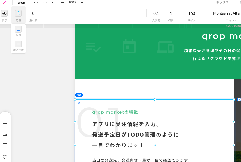This screenshot has width=241, height=162.
Task: Open the qrop project name
Action: [x=21, y=3]
